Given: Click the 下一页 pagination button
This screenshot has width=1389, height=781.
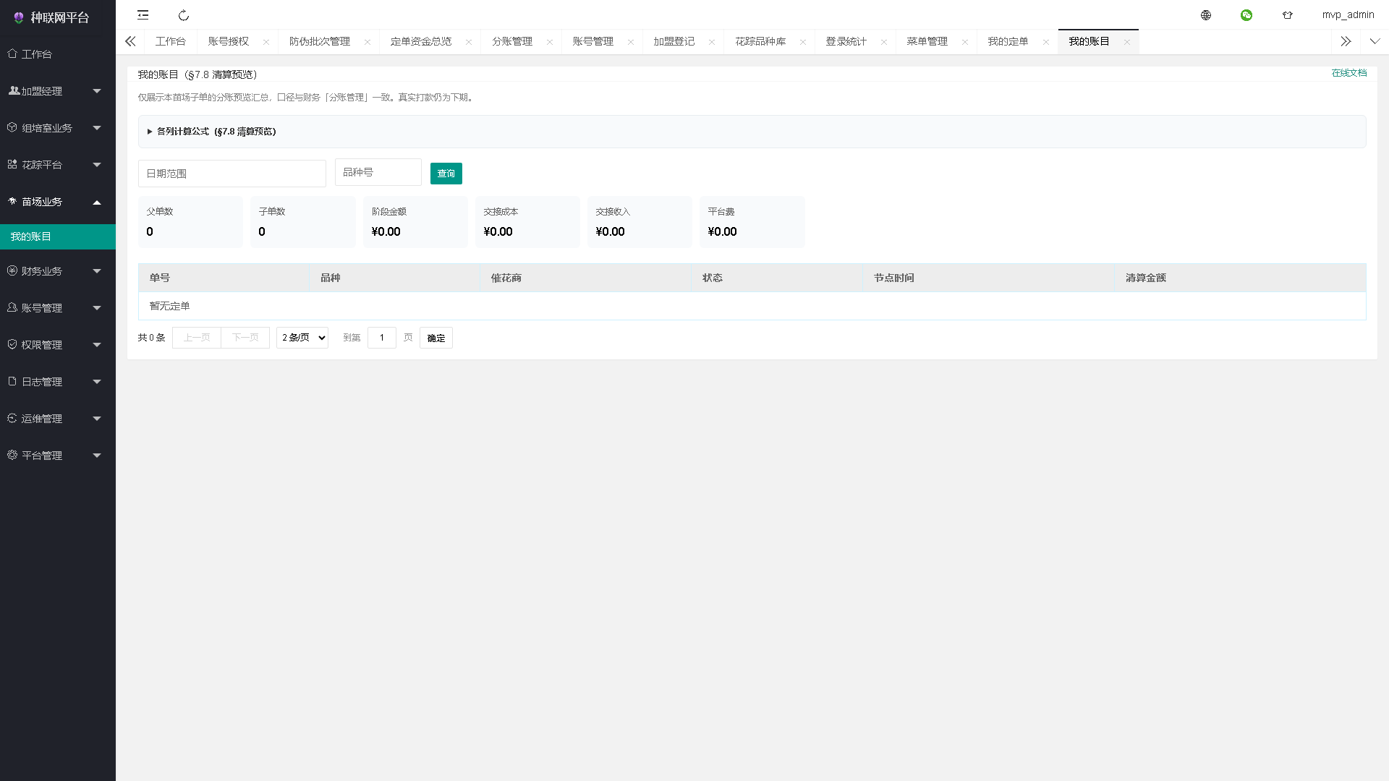Looking at the screenshot, I should (x=245, y=338).
